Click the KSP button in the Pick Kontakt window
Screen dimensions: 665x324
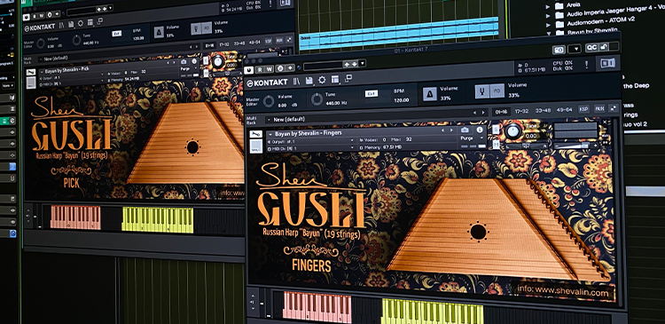268,42
